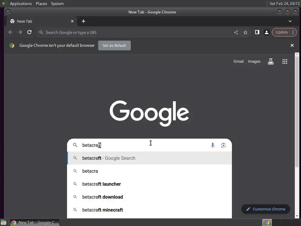Click the Google logo

click(149, 113)
